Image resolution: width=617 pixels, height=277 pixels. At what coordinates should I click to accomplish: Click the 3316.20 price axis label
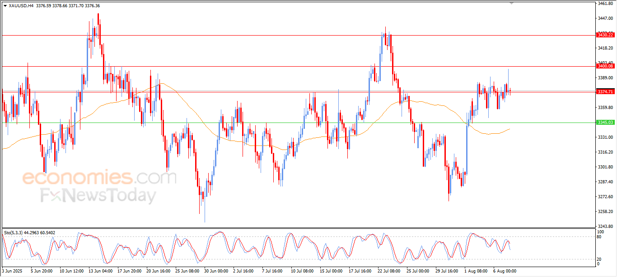point(605,152)
